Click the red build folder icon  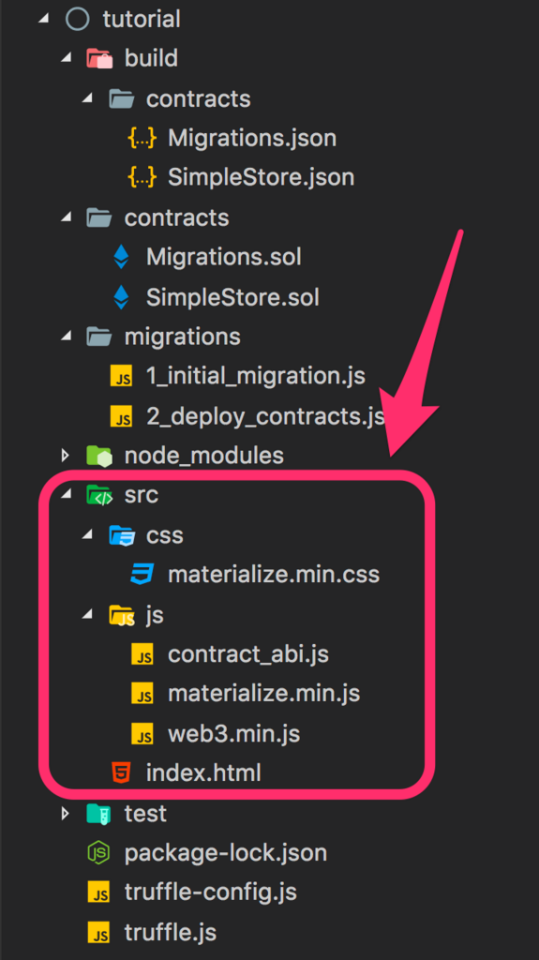click(99, 59)
